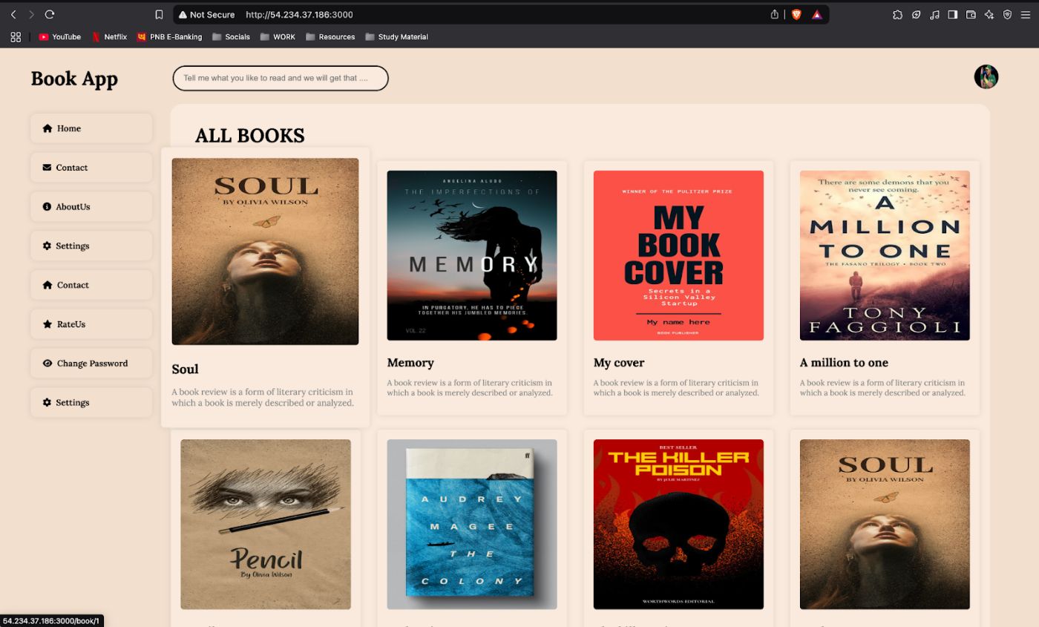
Task: Click the Book App logo title
Action: click(x=74, y=79)
